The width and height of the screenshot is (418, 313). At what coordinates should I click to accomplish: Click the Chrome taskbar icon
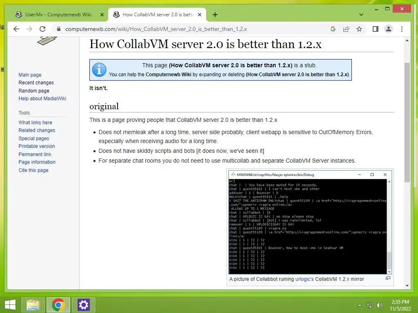tap(58, 305)
